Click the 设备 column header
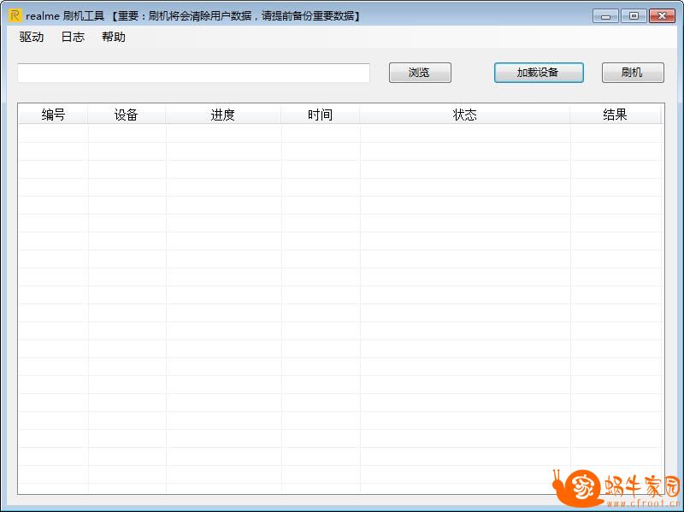 [127, 115]
